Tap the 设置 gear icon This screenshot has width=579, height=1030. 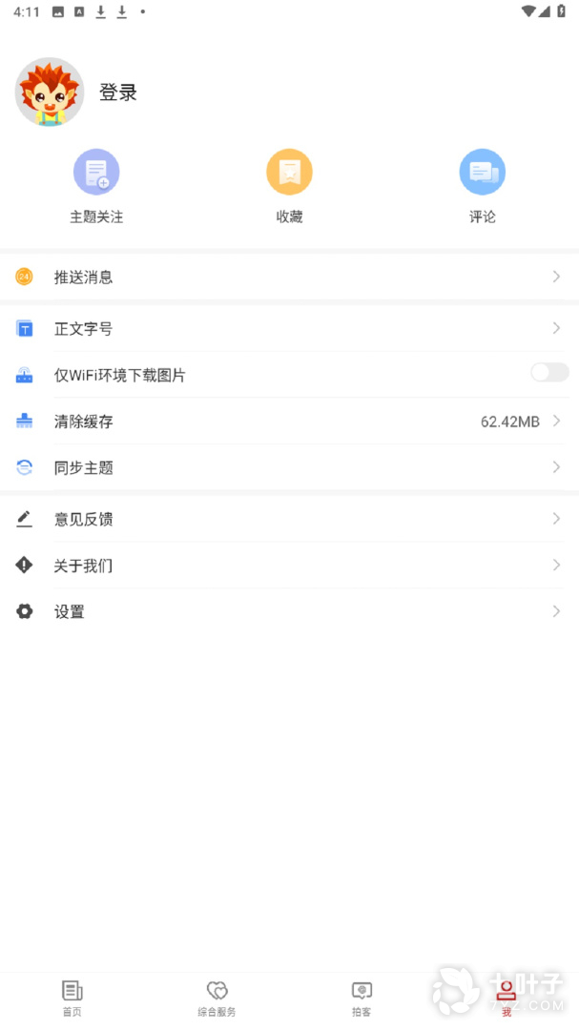(x=25, y=611)
